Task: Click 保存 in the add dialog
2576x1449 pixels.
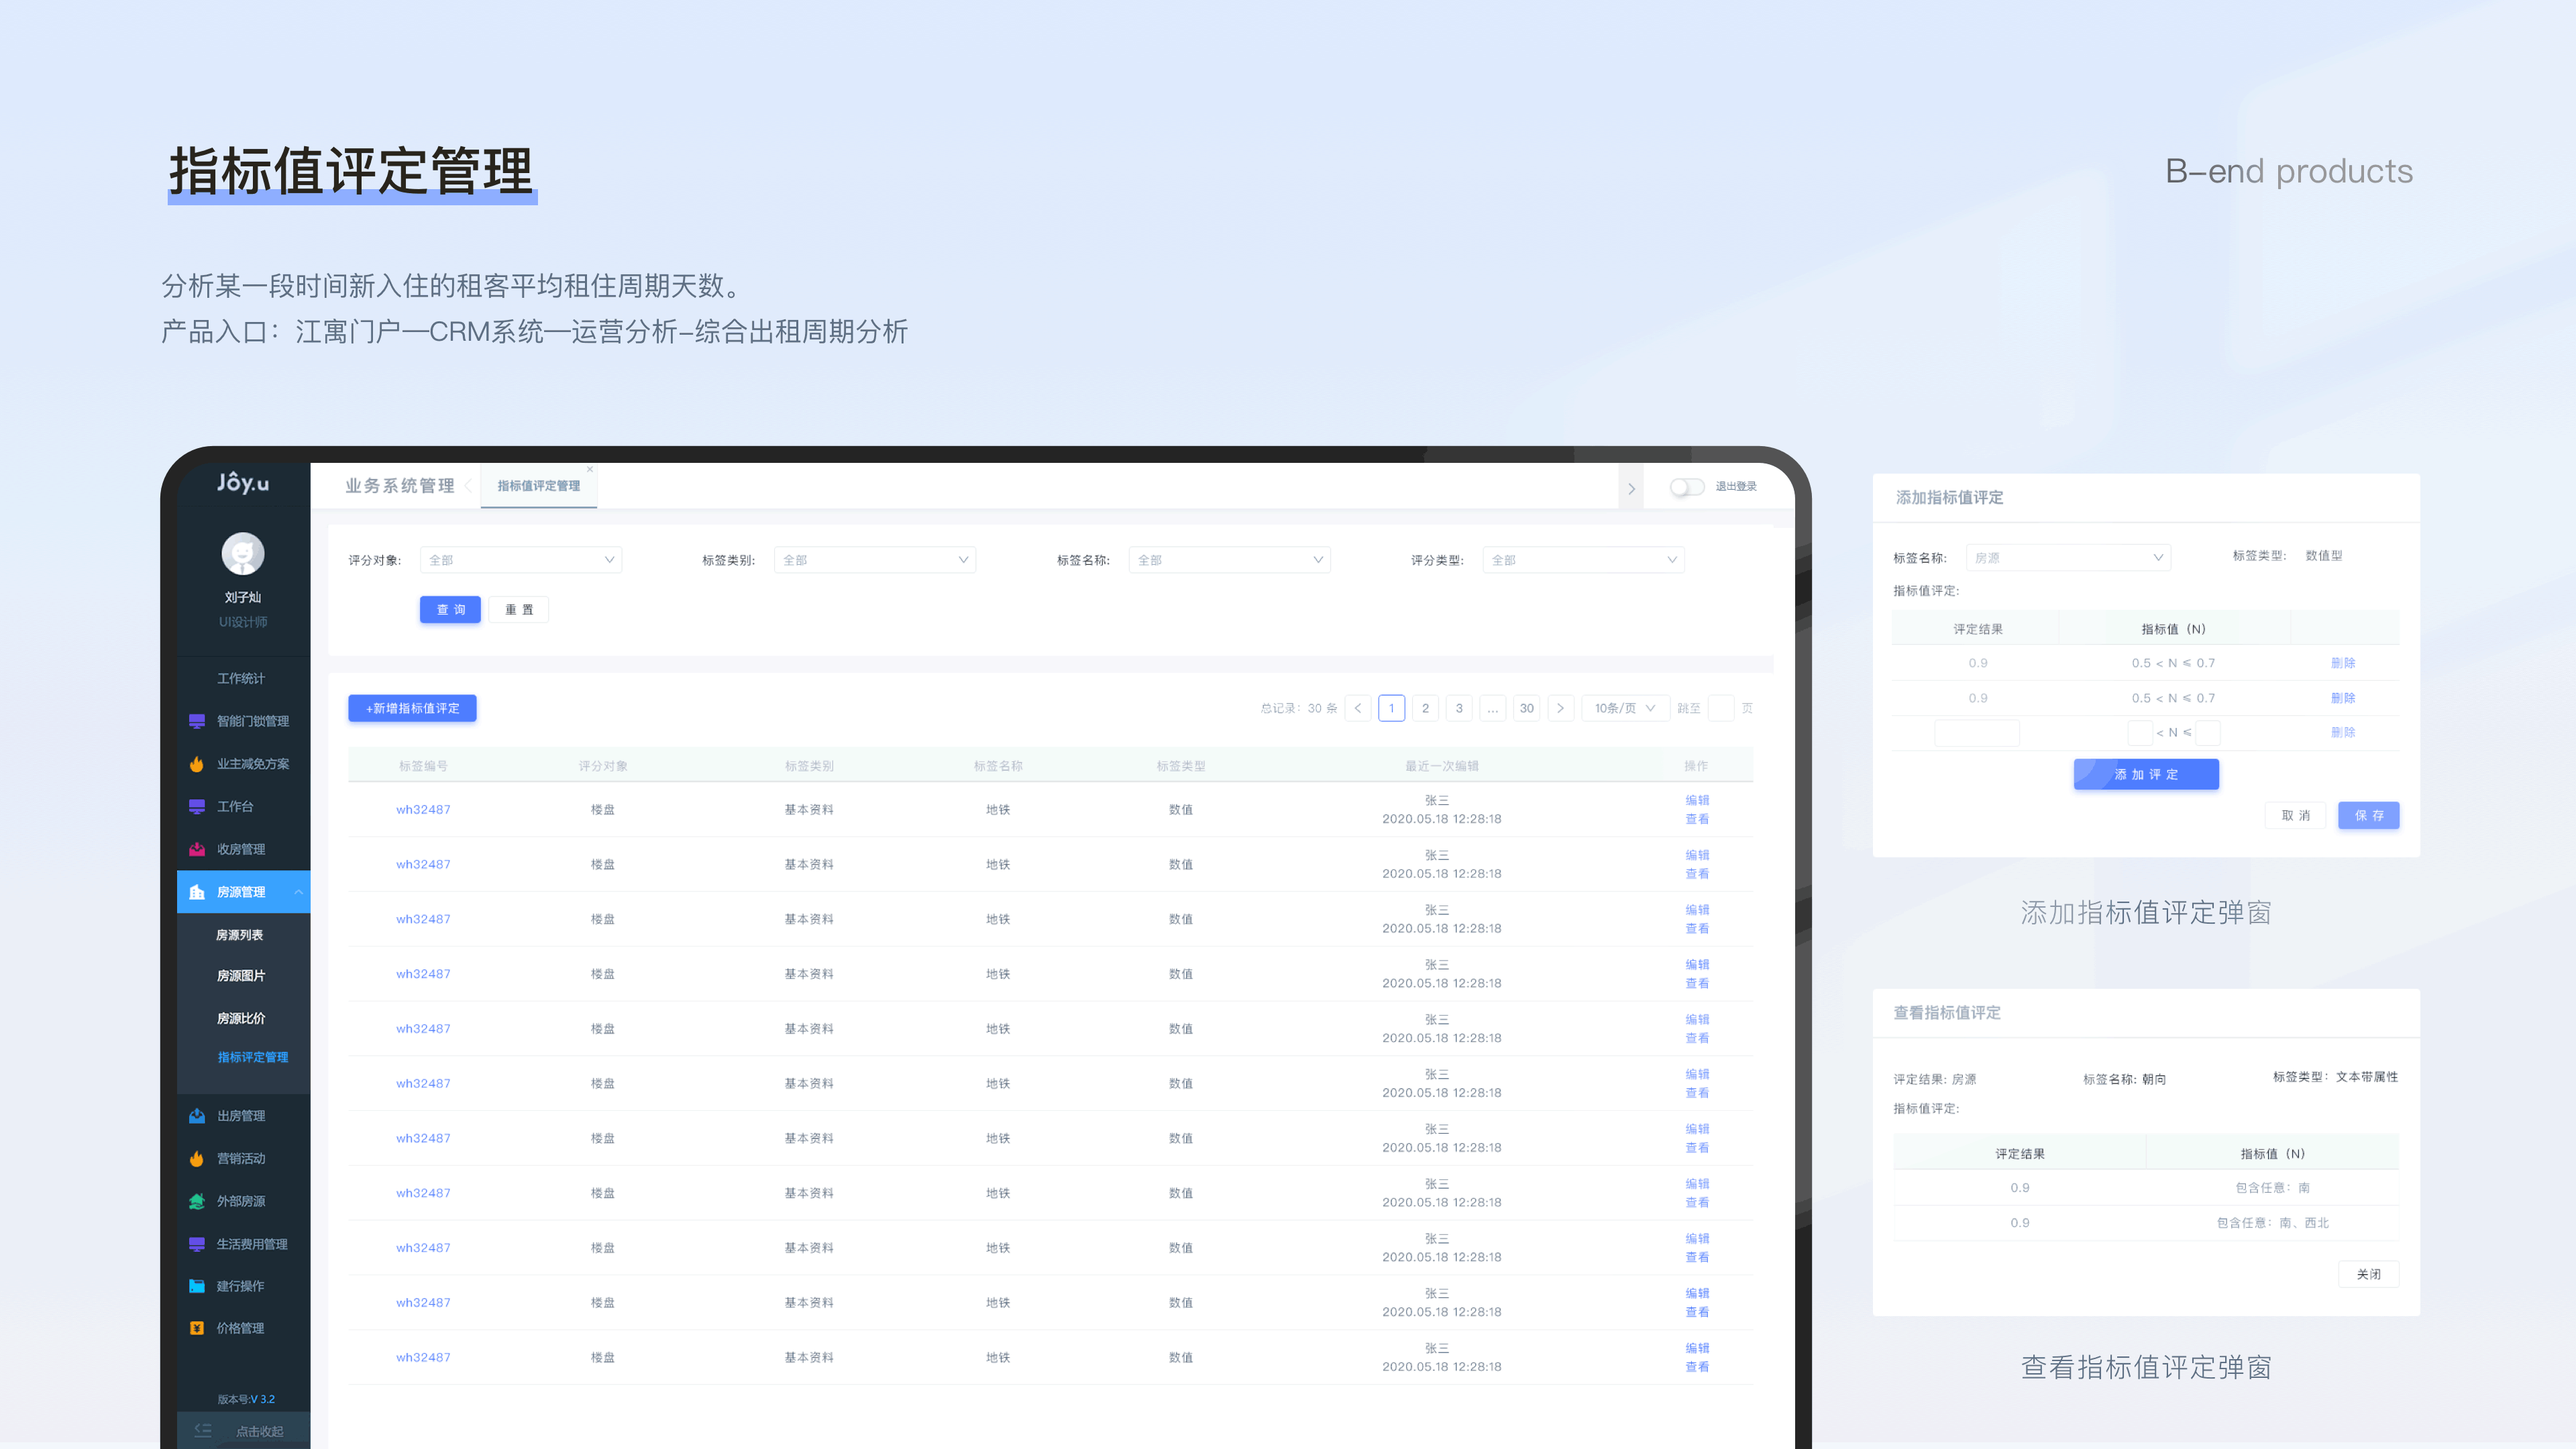Action: coord(2368,816)
